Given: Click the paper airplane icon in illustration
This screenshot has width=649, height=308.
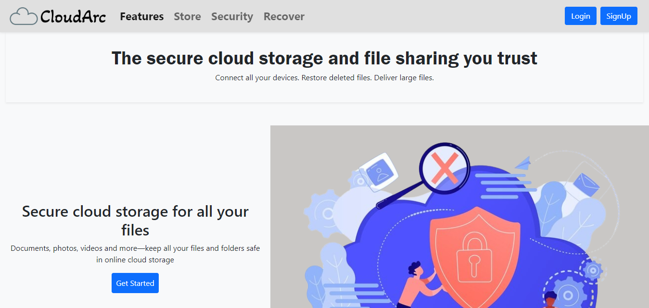Looking at the screenshot, I should pyautogui.click(x=522, y=162).
